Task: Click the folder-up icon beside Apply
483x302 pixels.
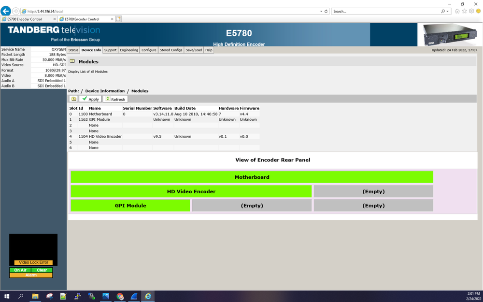Action: tap(73, 99)
